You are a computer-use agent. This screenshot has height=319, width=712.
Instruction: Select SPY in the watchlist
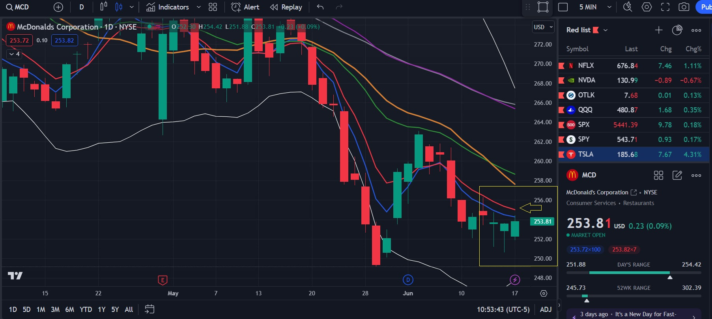(634, 140)
